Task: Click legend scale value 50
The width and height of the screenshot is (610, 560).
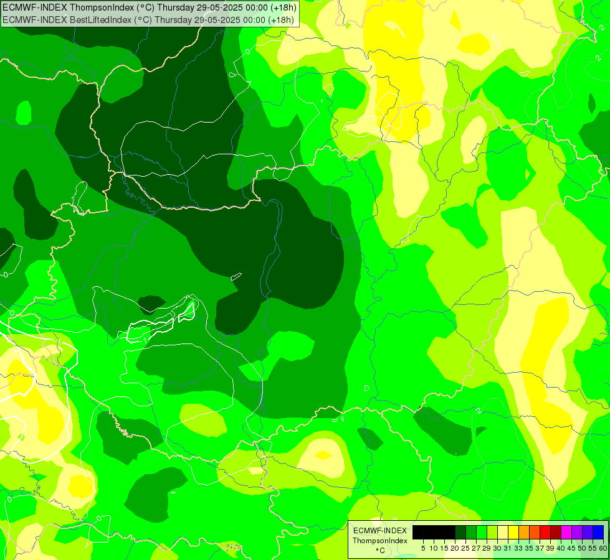Action: click(582, 548)
